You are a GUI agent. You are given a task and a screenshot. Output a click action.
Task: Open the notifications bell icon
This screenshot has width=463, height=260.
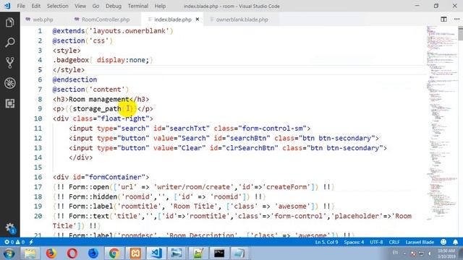pyautogui.click(x=455, y=242)
